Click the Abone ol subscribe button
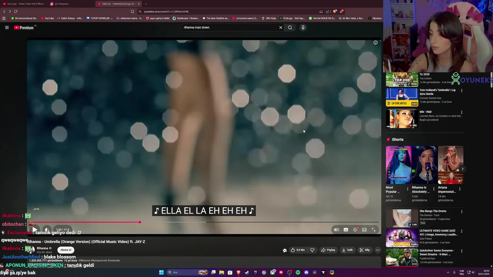Screen dimensions: 493x277 (66, 250)
